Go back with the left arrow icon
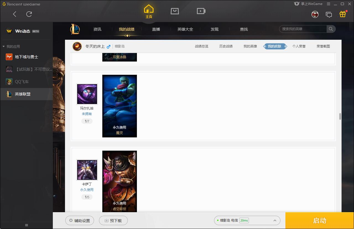 tap(15, 14)
